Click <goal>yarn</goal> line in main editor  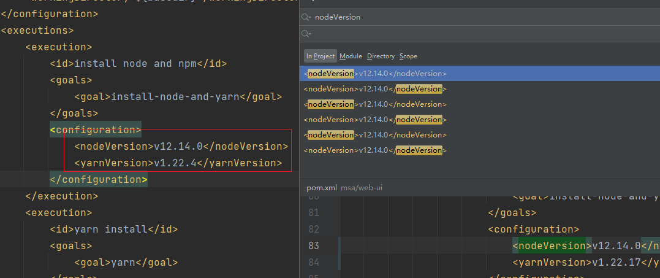click(x=126, y=263)
